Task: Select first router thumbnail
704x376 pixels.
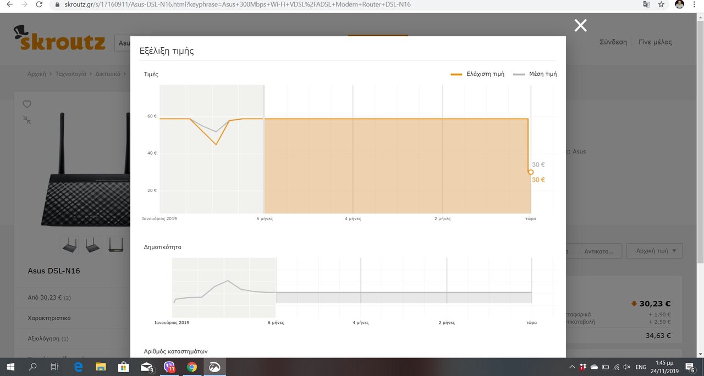Action: pos(70,245)
